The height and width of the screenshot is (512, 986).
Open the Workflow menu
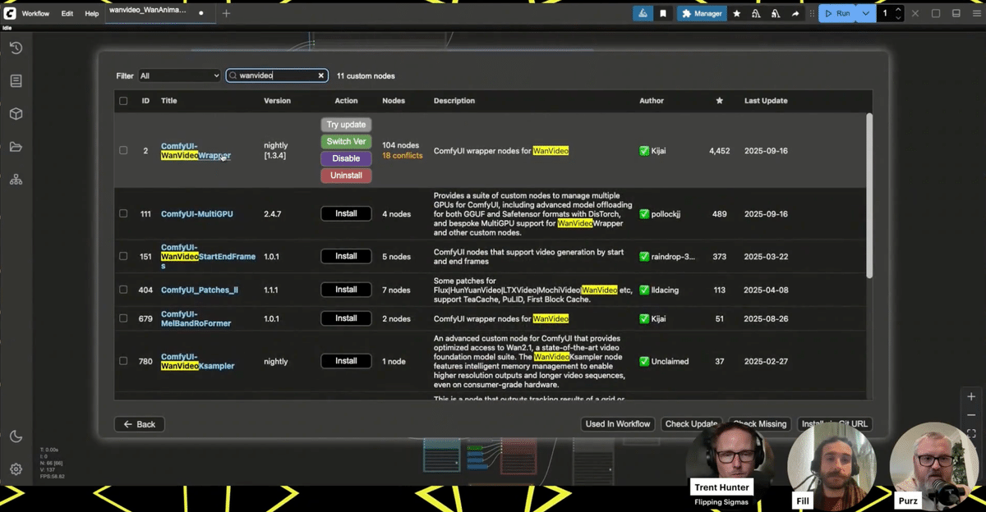pos(35,14)
